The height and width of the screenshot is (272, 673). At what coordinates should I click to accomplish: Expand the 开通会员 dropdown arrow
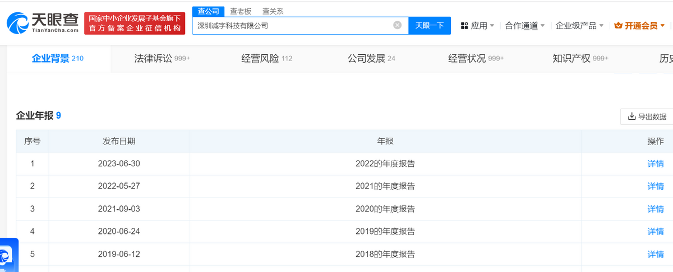point(662,26)
